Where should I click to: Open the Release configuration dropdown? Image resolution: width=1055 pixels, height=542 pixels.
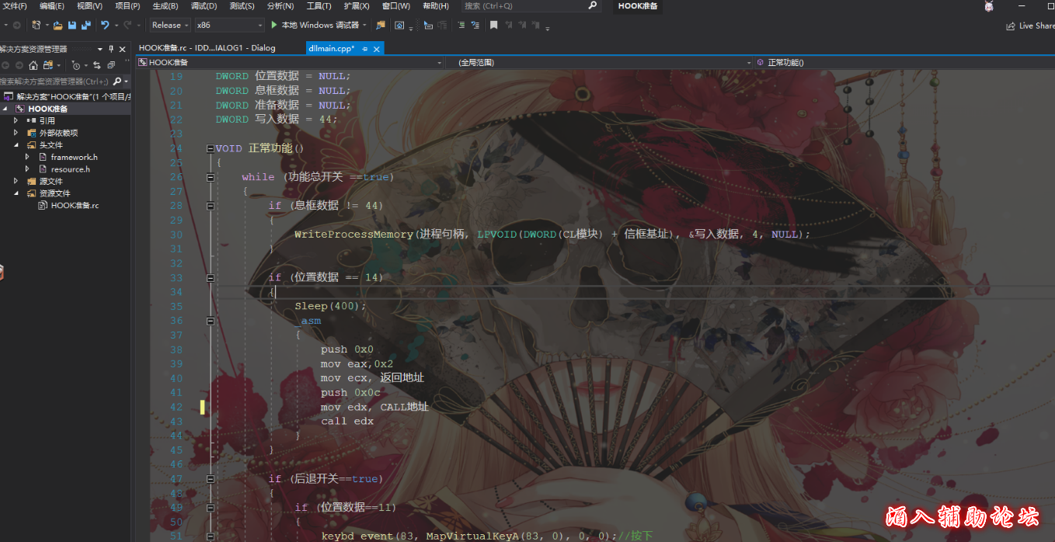pos(170,25)
